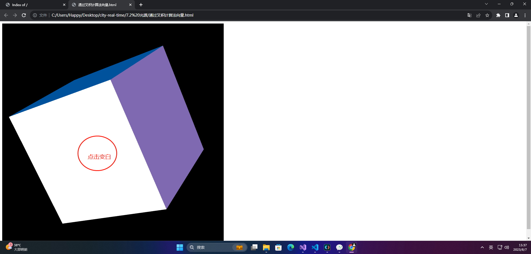The width and height of the screenshot is (531, 254).
Task: Switch the 英 input method indicator
Action: 491,247
